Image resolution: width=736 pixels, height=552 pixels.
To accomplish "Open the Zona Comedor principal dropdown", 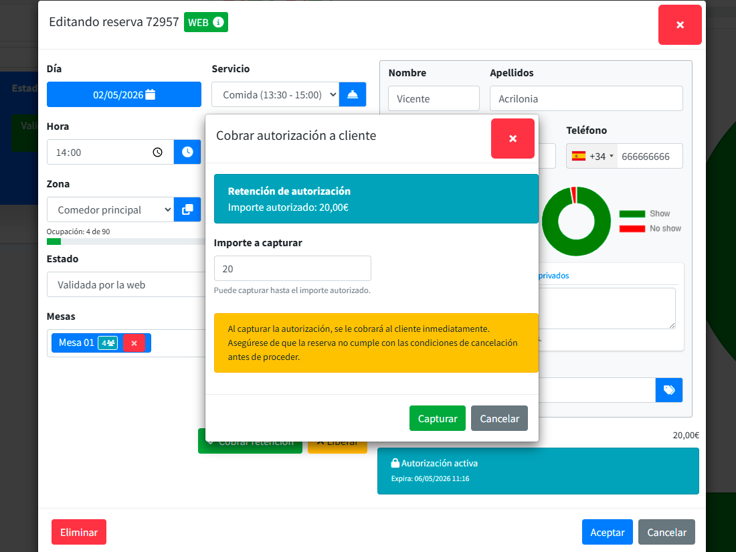I will click(x=110, y=209).
